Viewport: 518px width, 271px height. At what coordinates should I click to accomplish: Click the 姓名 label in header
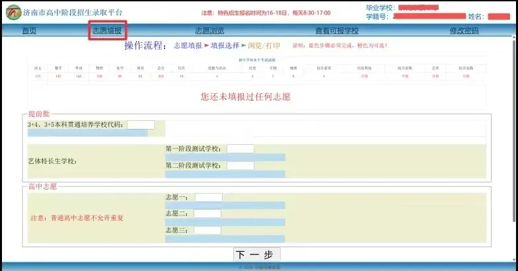tap(476, 17)
